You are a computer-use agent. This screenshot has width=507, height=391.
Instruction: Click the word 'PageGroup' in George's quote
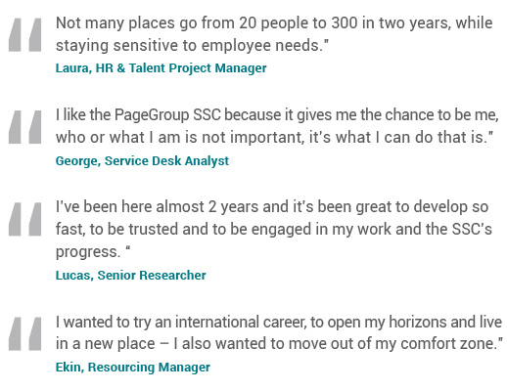click(x=152, y=115)
